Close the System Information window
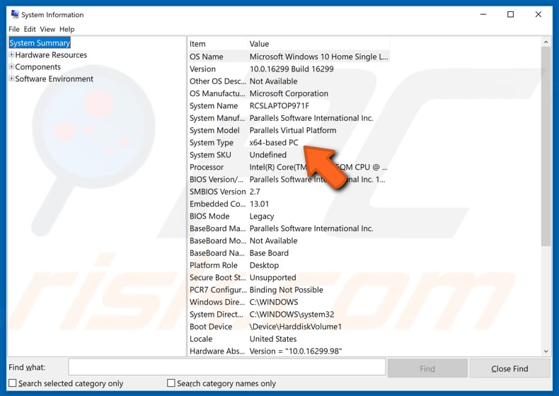Screen dimensions: 559x396 tap(538, 14)
